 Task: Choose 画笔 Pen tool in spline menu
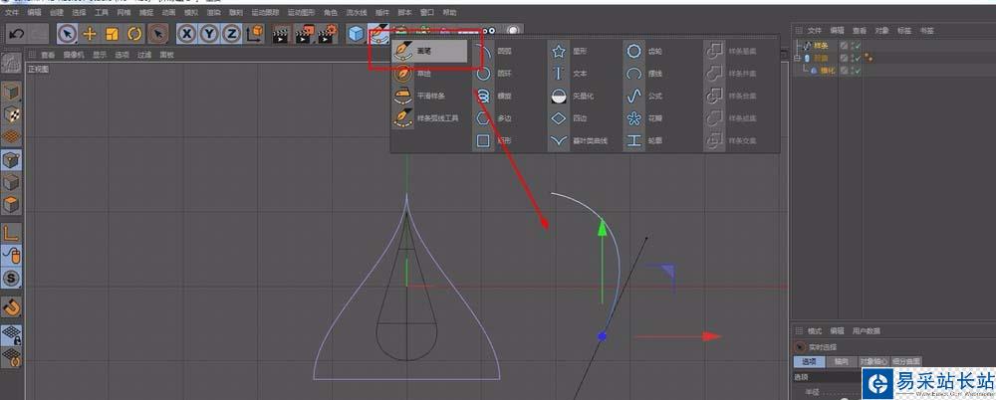430,51
